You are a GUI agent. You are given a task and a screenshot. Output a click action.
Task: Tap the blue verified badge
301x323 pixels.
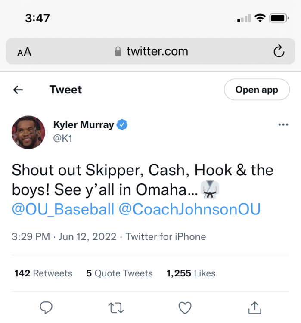[123, 125]
